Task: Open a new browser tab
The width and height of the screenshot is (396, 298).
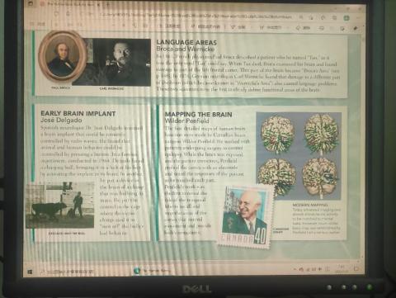Action: [x=108, y=4]
